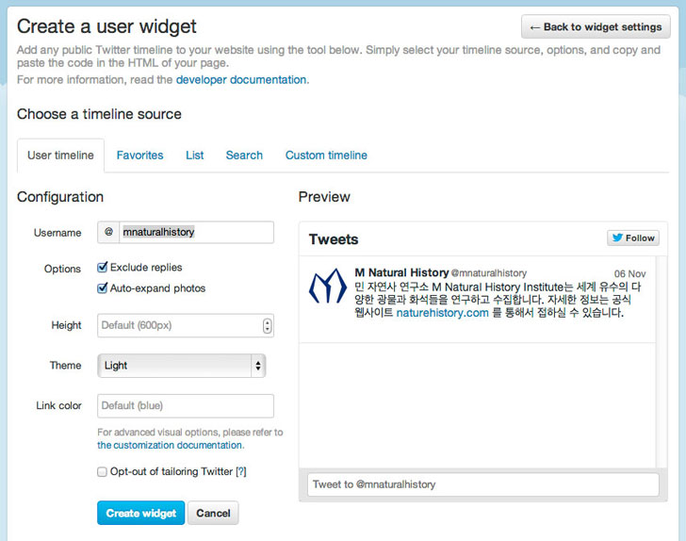Click the Link color input field
This screenshot has height=541, width=686.
click(186, 406)
